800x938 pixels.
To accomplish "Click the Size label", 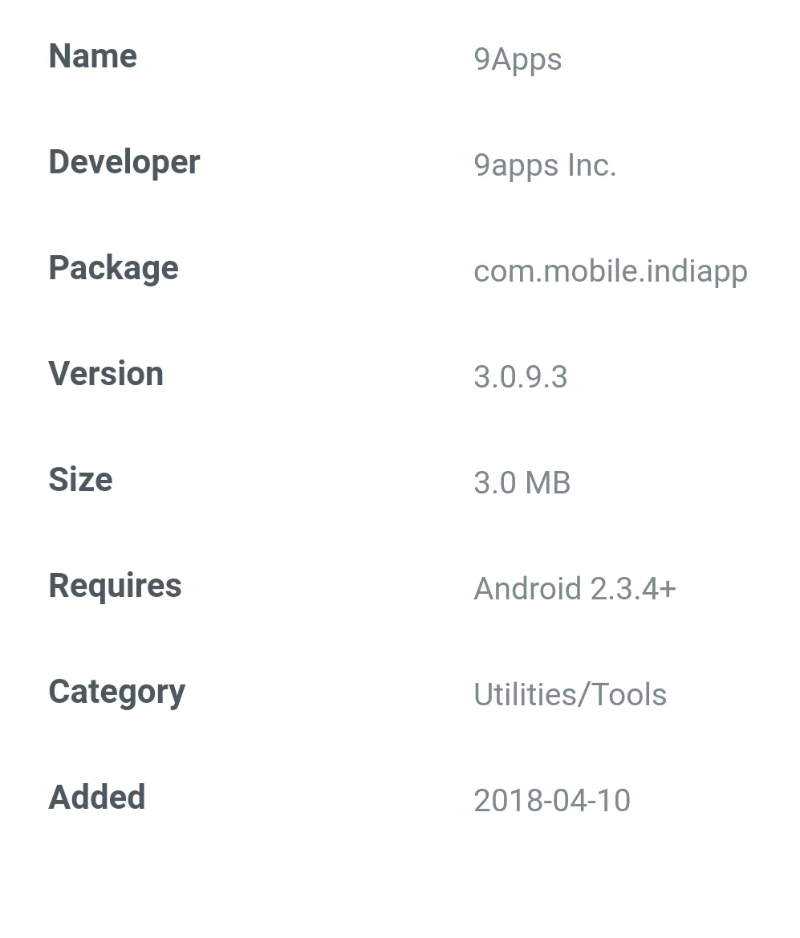I will click(81, 480).
